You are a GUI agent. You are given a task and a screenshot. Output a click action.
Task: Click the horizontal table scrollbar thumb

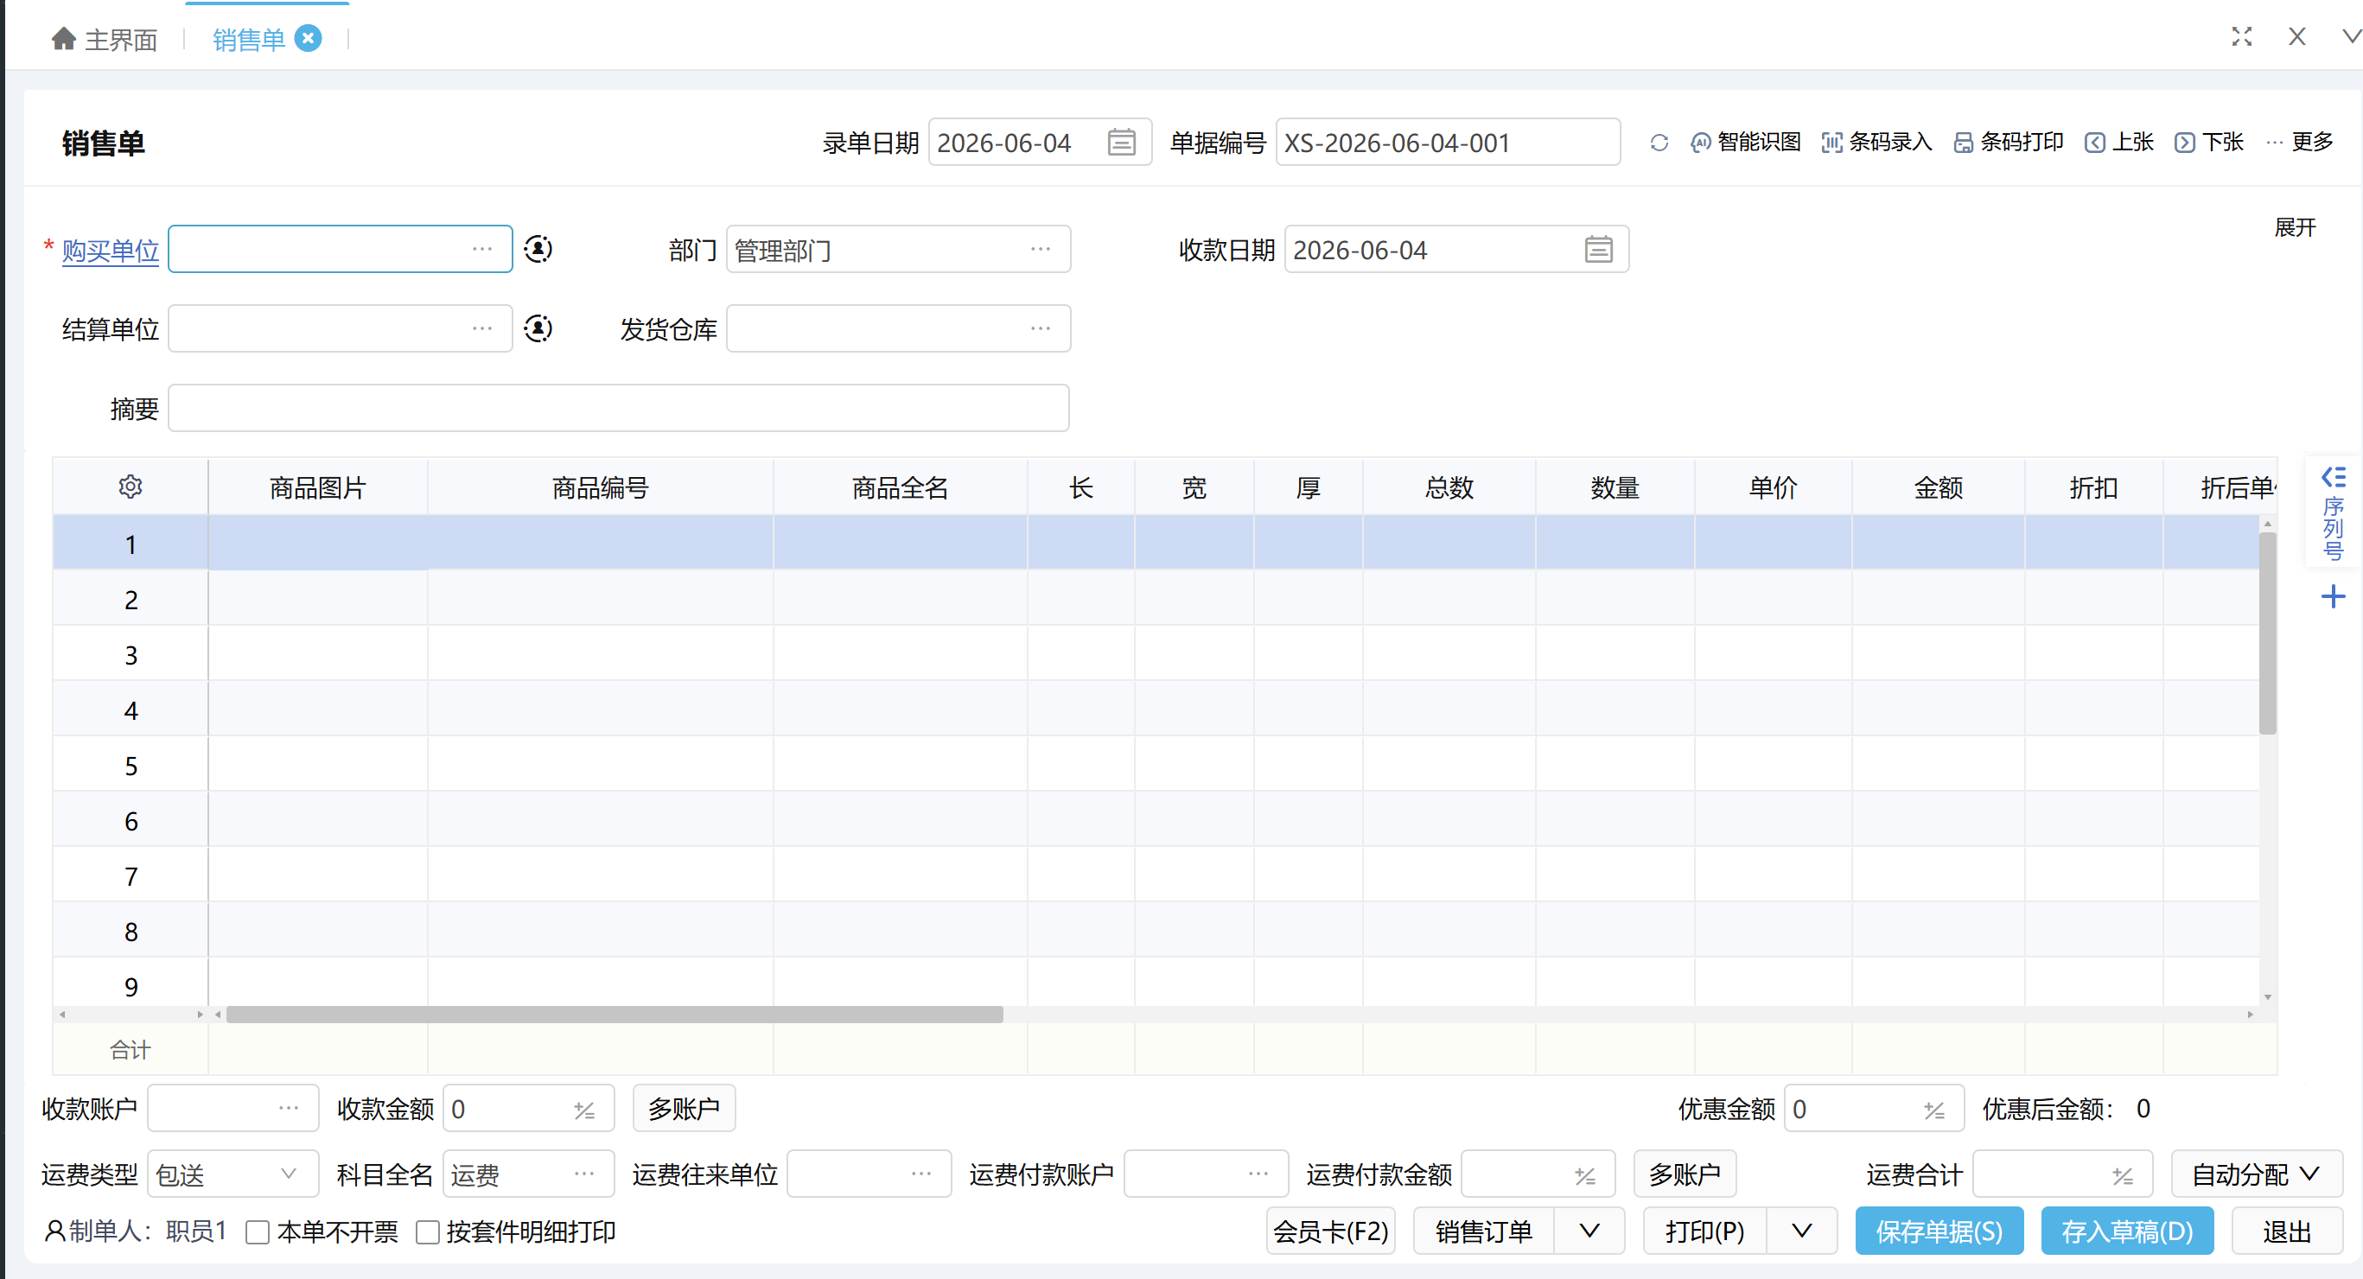pyautogui.click(x=615, y=1015)
